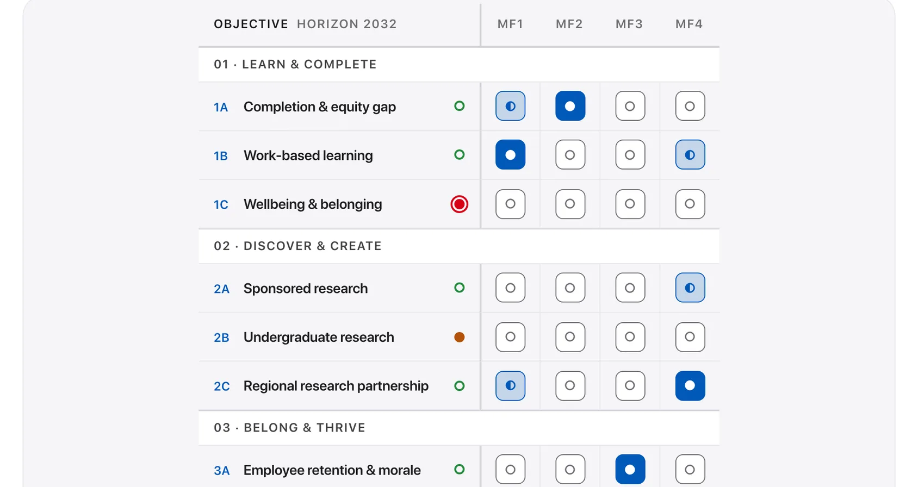This screenshot has width=918, height=487.
Task: Toggle the empty MF3 cell for Completion & equity gap
Action: point(630,106)
